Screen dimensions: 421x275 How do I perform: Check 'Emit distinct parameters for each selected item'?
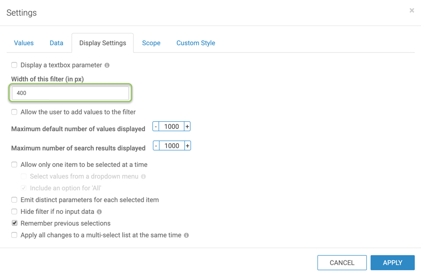[15, 200]
